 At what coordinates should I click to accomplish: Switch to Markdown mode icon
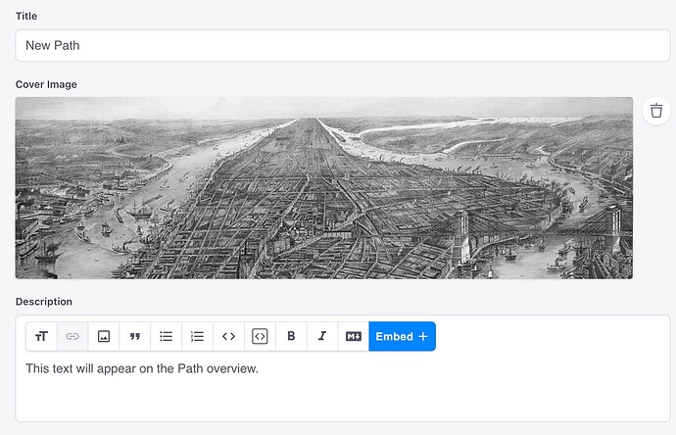tap(354, 336)
